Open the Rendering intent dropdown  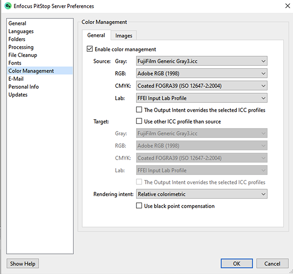click(x=202, y=194)
